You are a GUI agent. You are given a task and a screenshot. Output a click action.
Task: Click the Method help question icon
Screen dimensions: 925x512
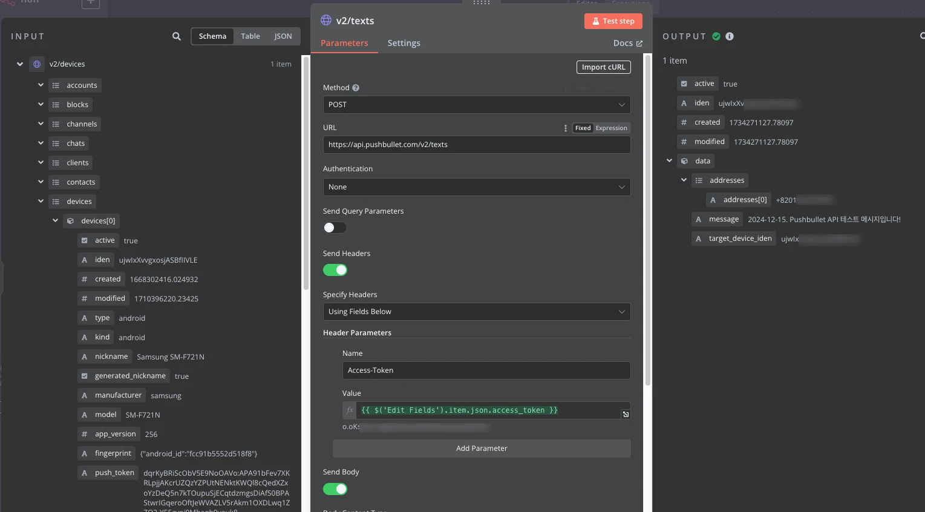point(356,88)
